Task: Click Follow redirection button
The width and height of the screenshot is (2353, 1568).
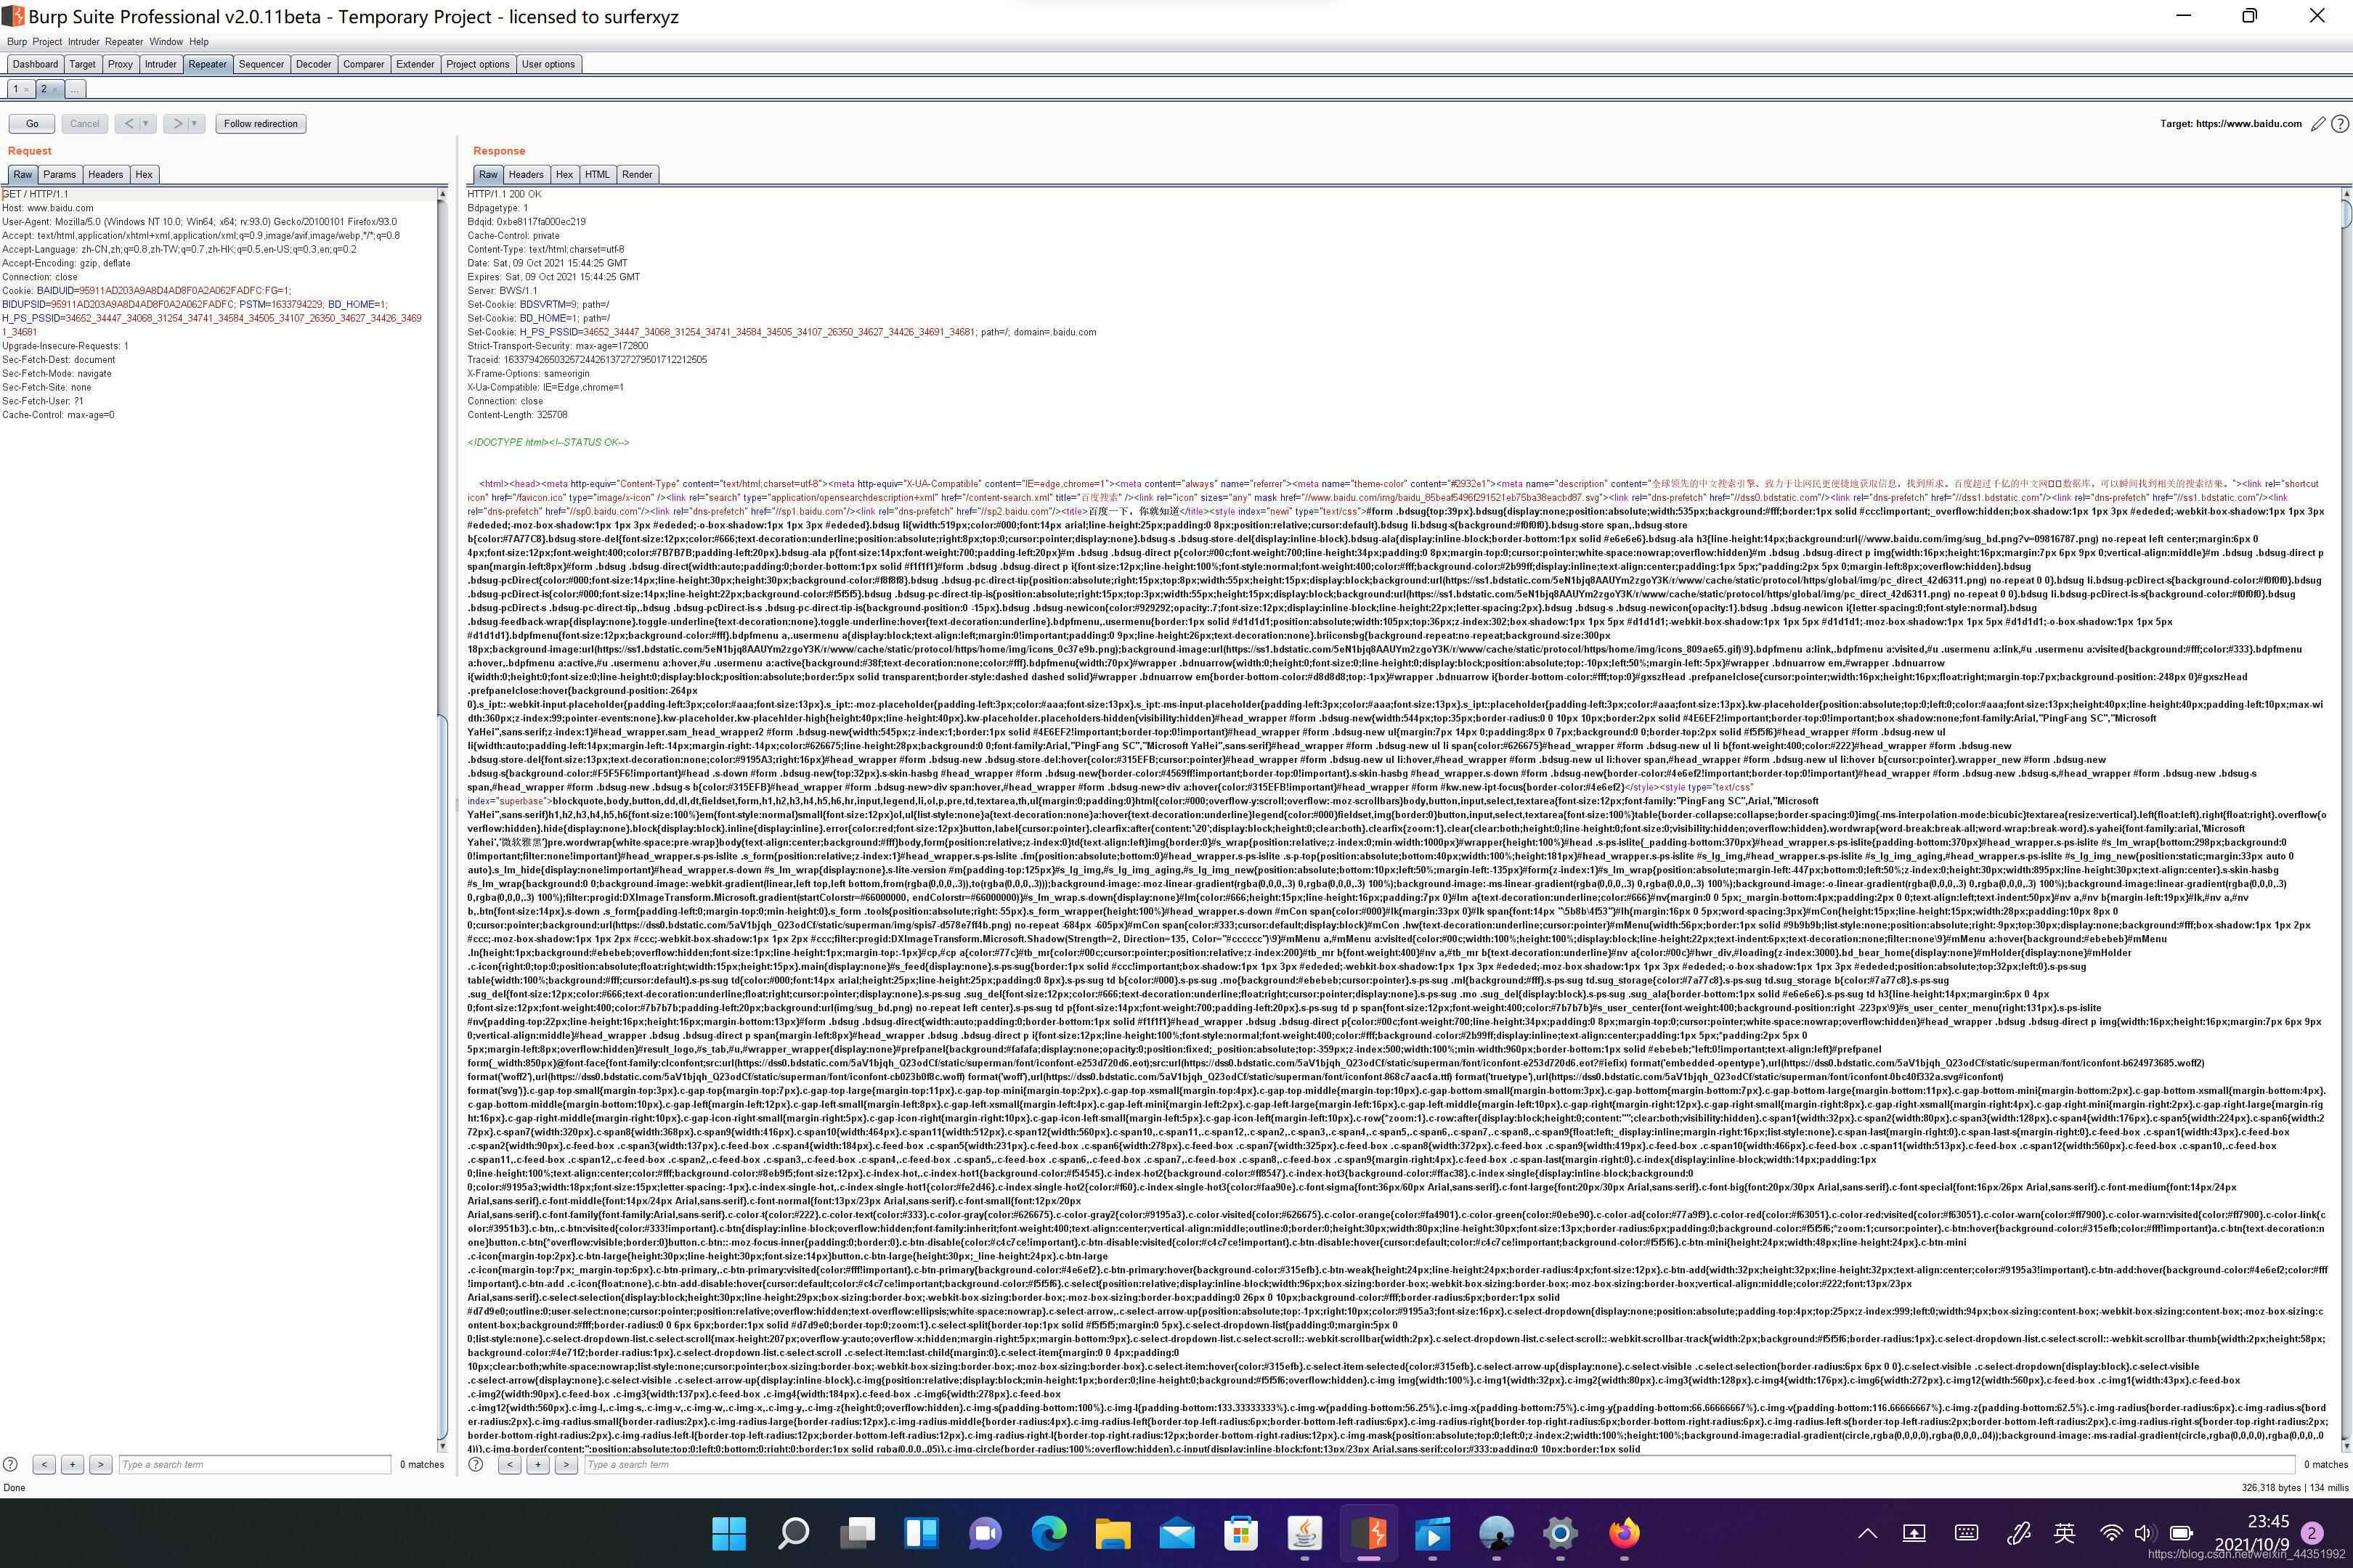Action: click(x=260, y=124)
